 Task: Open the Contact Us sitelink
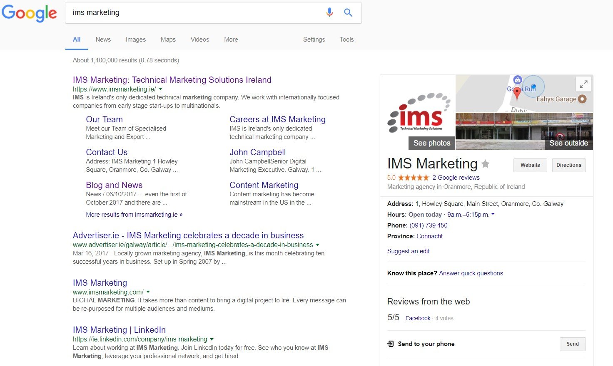[107, 152]
